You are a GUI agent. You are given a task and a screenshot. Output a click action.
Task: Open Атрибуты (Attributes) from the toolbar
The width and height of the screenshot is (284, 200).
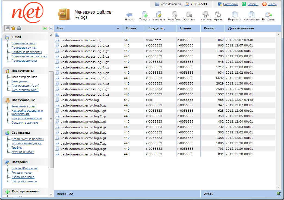point(174,15)
